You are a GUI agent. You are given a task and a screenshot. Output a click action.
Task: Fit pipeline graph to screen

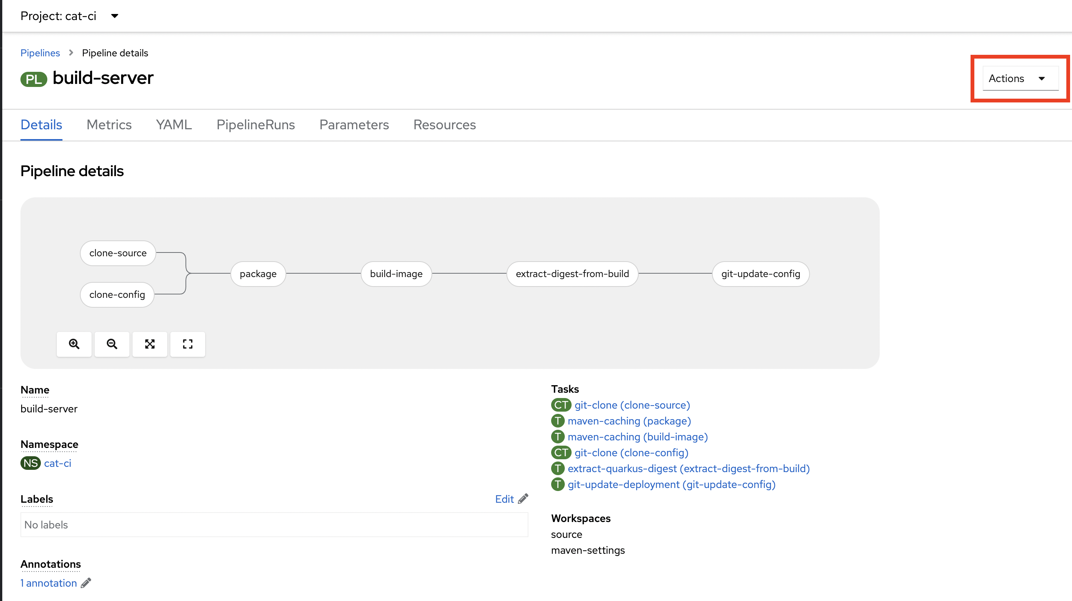(x=150, y=344)
